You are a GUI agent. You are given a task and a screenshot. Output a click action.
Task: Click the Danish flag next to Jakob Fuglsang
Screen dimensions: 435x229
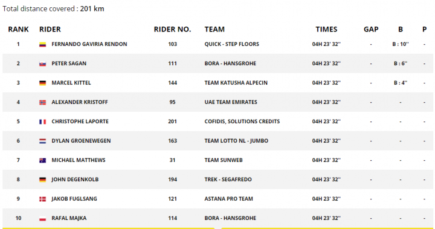(42, 199)
